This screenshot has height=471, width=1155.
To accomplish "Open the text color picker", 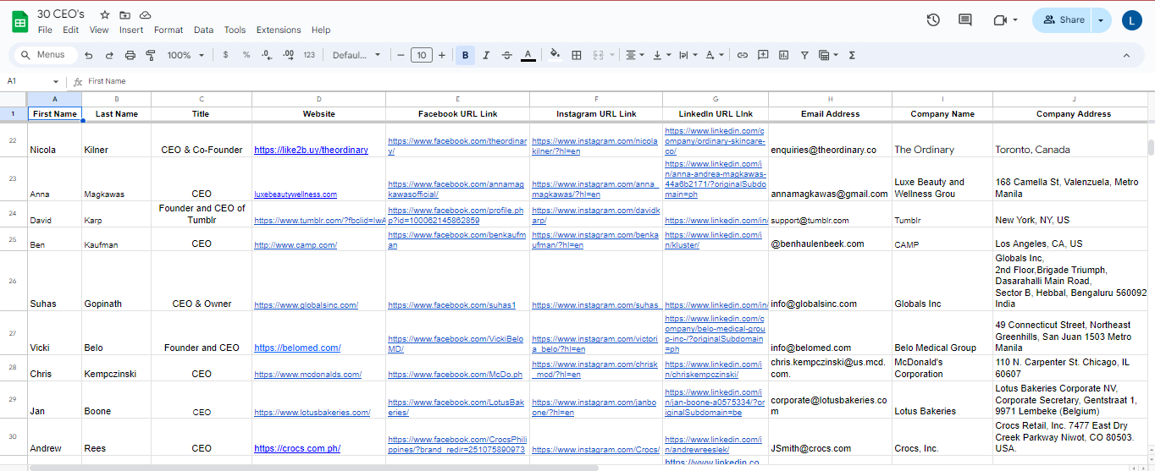I will 528,55.
